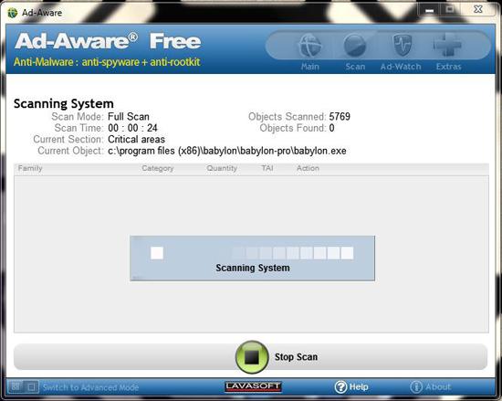502x401 pixels.
Task: Close the Ad-Aware window
Action: (478, 10)
